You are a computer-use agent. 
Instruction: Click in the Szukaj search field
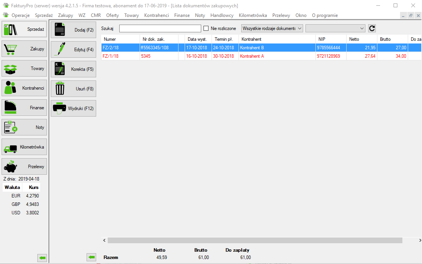pyautogui.click(x=160, y=28)
